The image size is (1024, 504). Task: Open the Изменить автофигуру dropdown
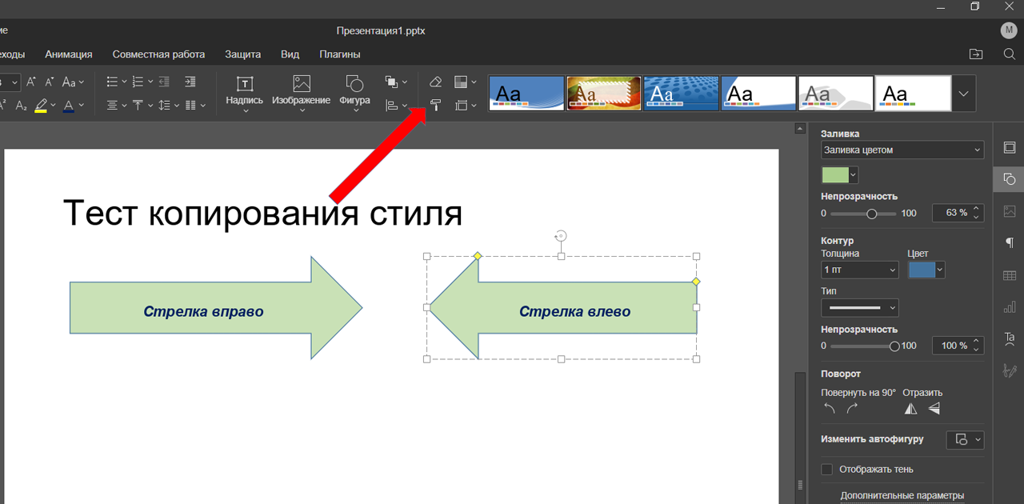965,439
